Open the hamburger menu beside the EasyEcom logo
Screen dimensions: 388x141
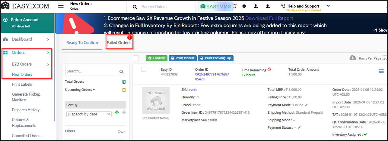(x=61, y=6)
